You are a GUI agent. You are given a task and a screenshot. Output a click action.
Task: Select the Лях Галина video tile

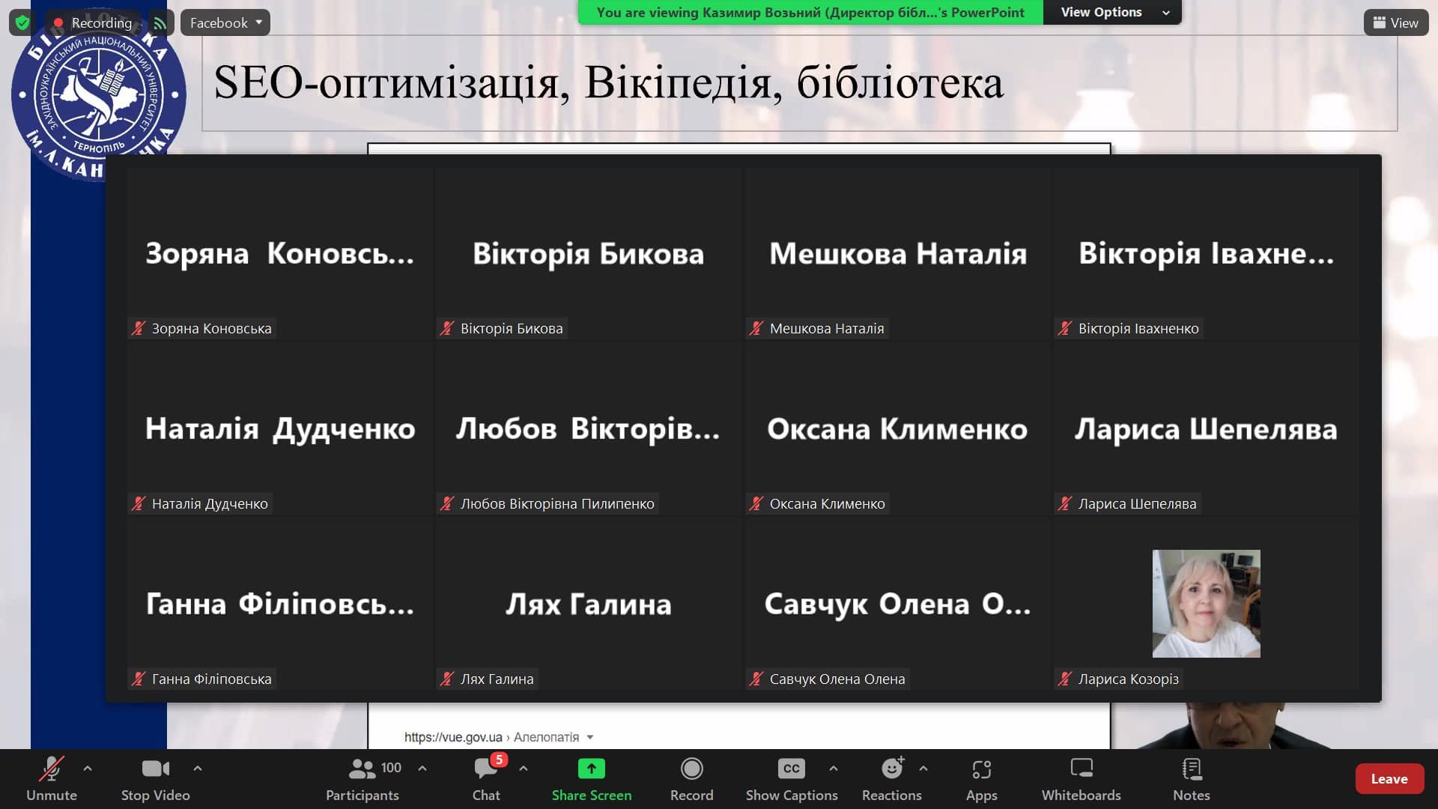pos(589,604)
